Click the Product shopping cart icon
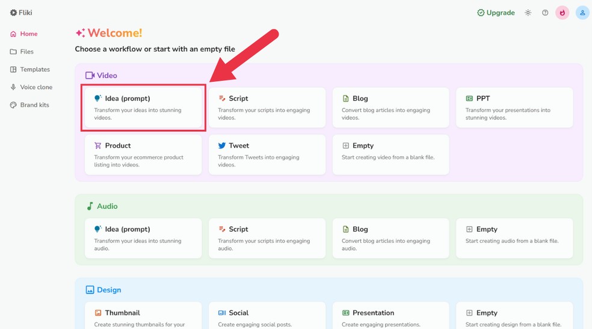The width and height of the screenshot is (592, 329). (x=98, y=146)
